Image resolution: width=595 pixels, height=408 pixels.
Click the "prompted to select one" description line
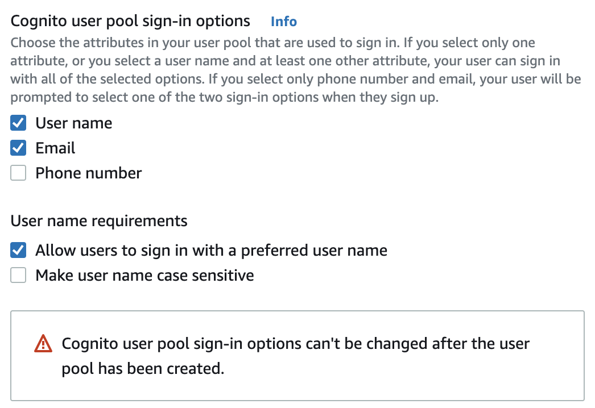click(x=225, y=97)
